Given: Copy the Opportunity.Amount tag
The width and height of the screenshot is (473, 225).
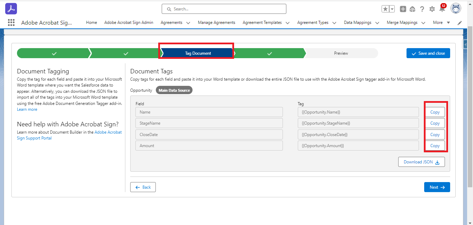Looking at the screenshot, I should pyautogui.click(x=435, y=146).
